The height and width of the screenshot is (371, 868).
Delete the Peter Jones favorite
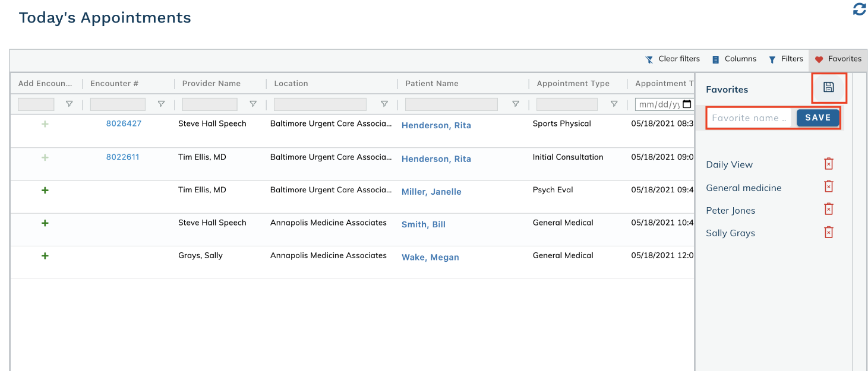coord(829,209)
